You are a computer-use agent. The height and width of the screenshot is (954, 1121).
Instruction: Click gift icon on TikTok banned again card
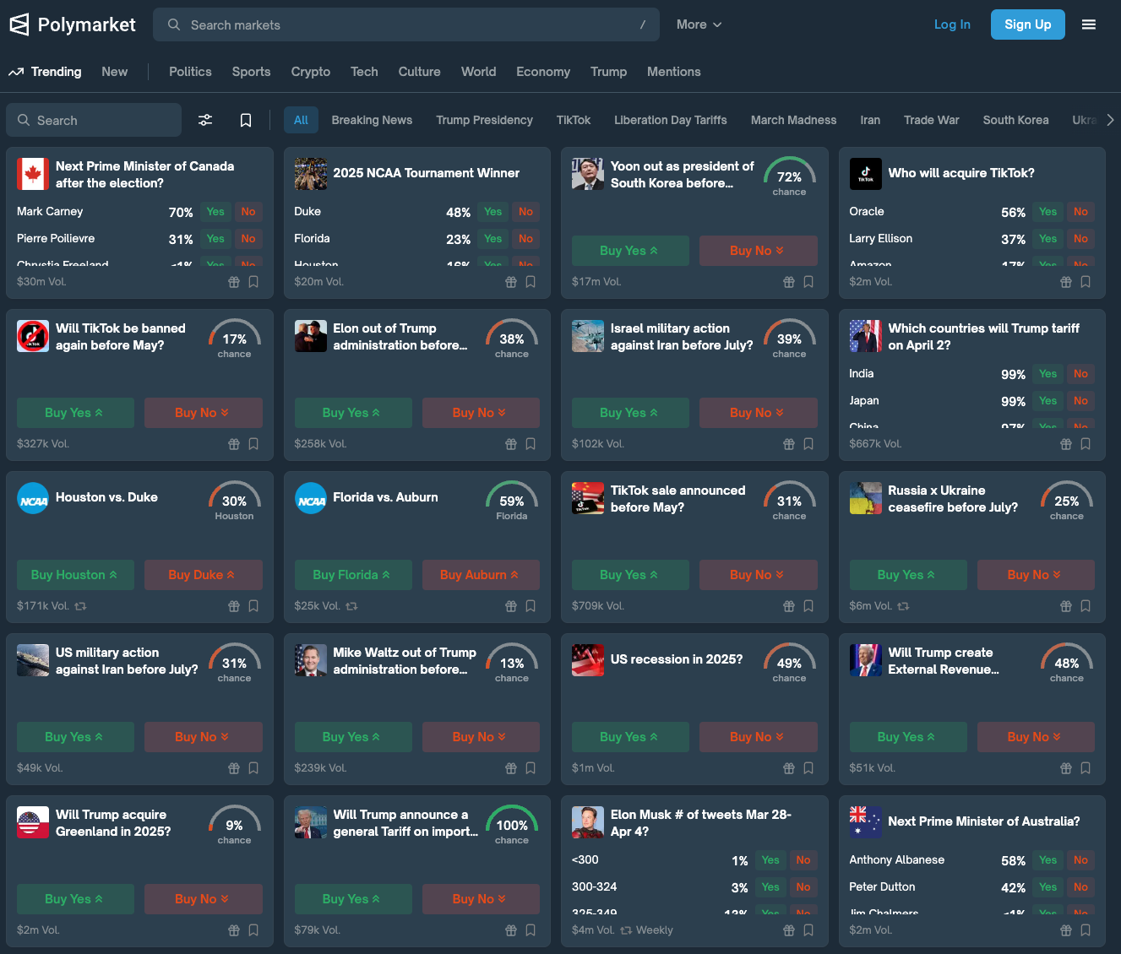pos(234,444)
